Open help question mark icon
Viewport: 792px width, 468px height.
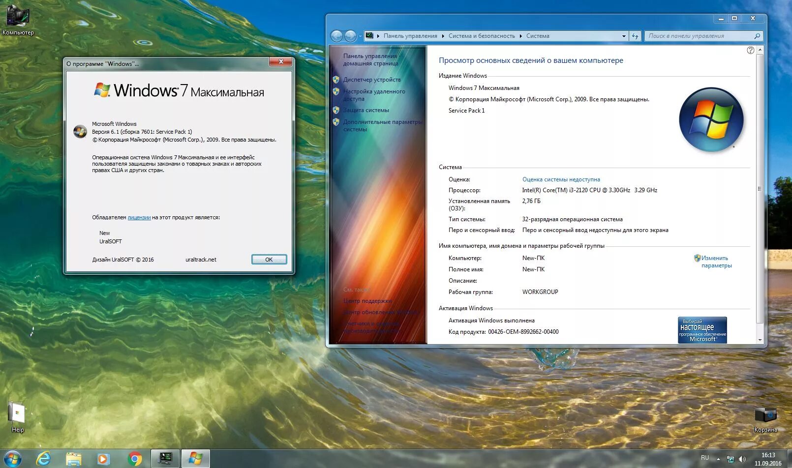pos(750,50)
